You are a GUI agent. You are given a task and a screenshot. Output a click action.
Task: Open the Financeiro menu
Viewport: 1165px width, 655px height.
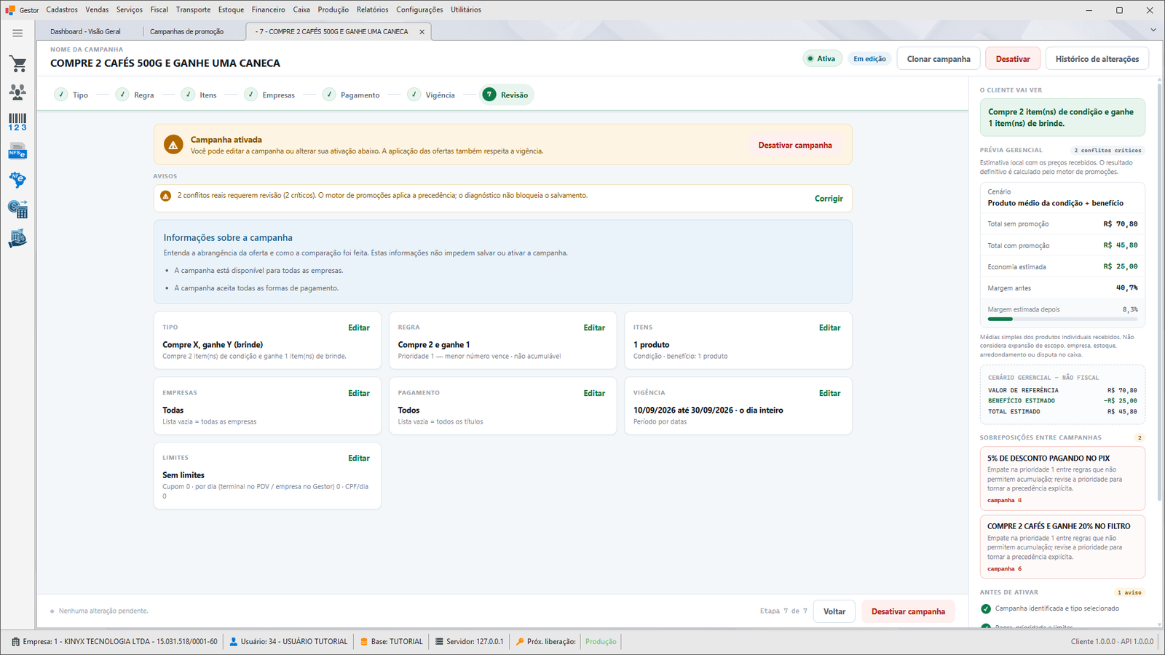(269, 9)
